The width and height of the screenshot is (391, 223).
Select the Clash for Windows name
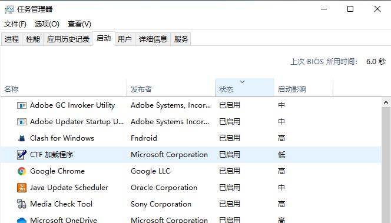62,138
